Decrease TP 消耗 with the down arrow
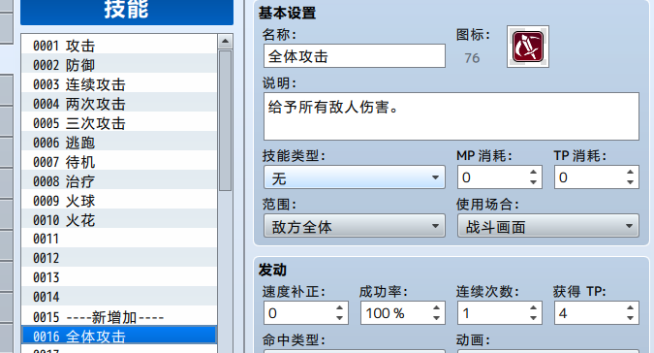The width and height of the screenshot is (654, 353). coord(630,182)
